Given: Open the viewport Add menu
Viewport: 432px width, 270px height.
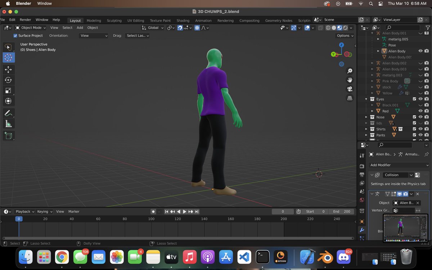Looking at the screenshot, I should click(x=80, y=28).
